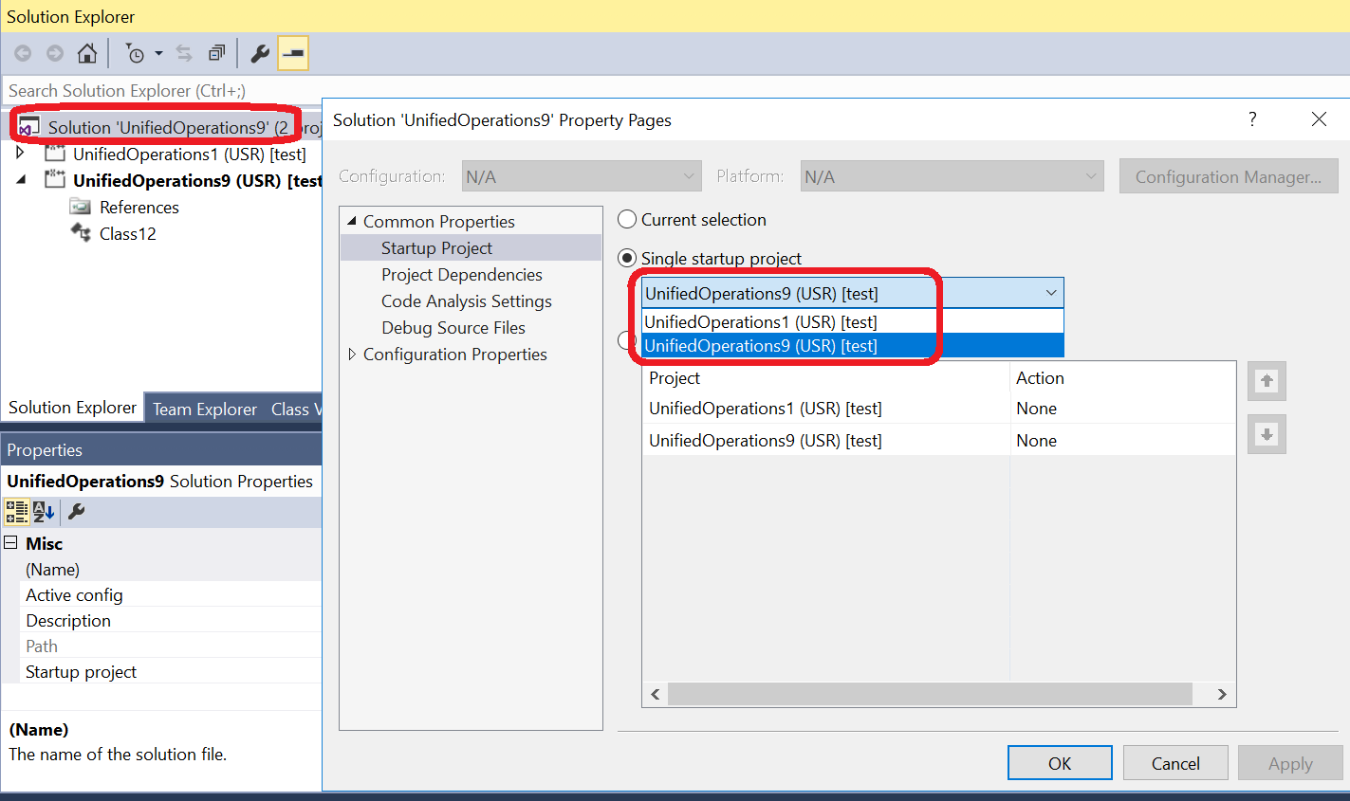This screenshot has height=801, width=1350.
Task: Click the Properties panel title bar
Action: point(161,449)
